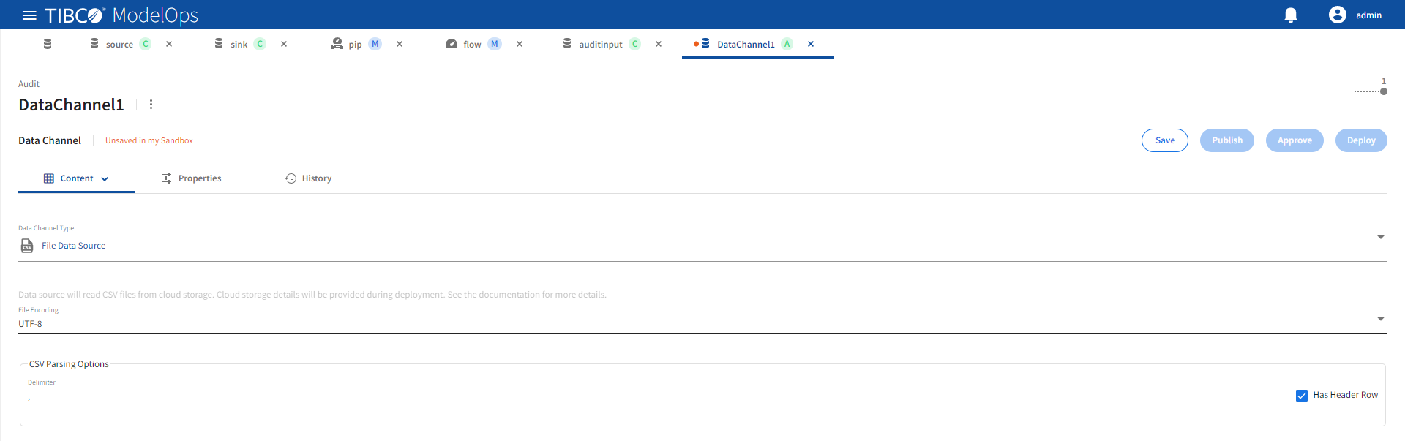This screenshot has height=441, width=1405.
Task: Close the auditinput tab
Action: coord(659,44)
